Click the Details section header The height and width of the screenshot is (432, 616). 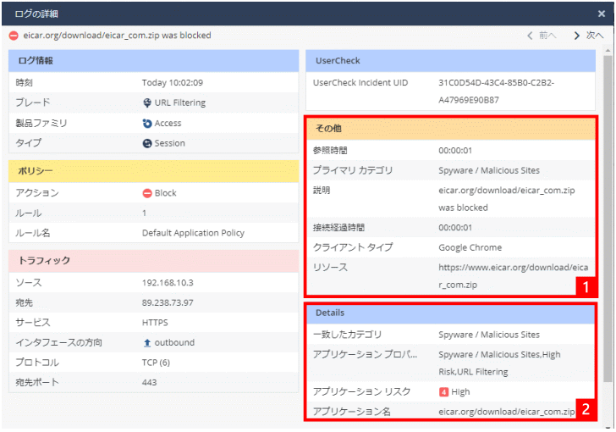tap(453, 313)
